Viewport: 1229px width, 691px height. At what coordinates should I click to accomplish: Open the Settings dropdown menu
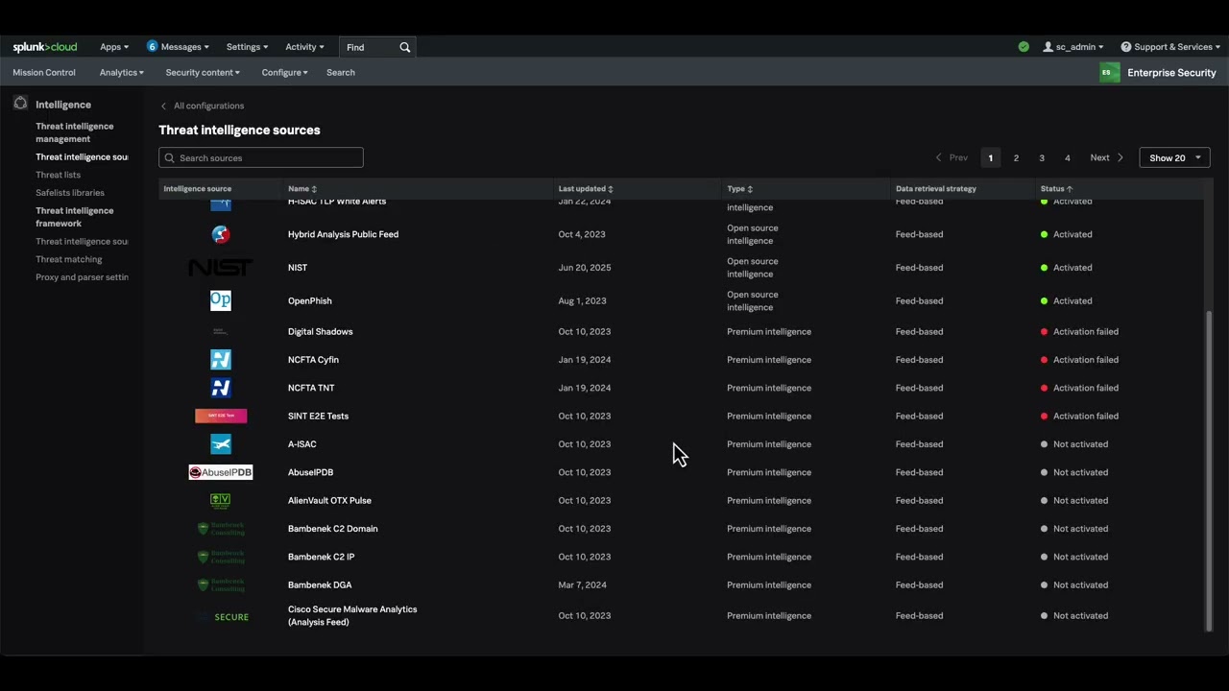247,47
